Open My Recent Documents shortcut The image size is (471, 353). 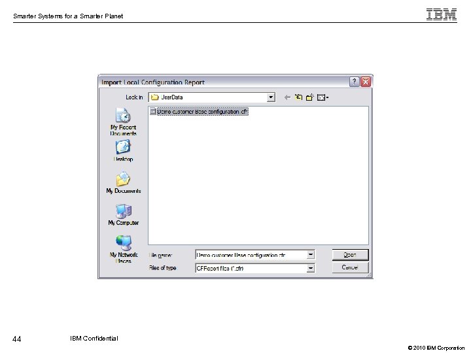coord(123,122)
